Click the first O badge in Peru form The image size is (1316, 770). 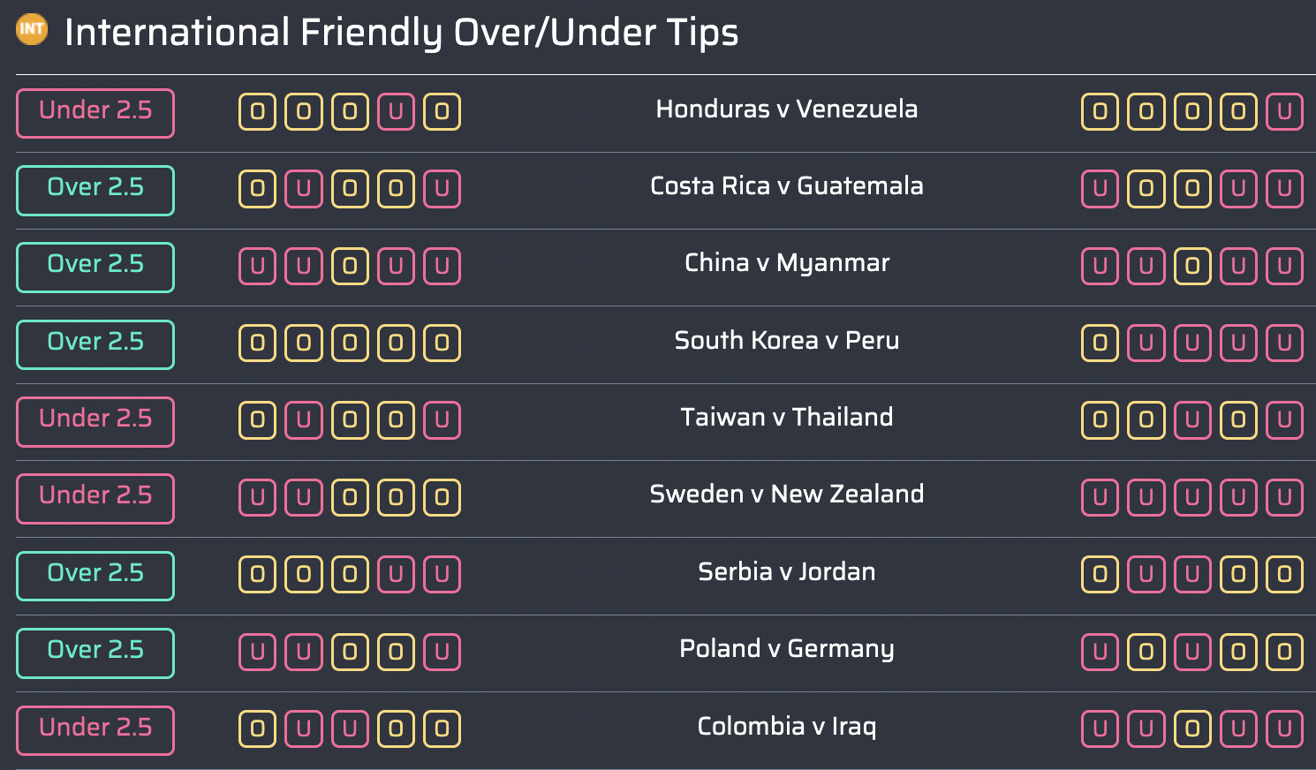click(x=1100, y=343)
